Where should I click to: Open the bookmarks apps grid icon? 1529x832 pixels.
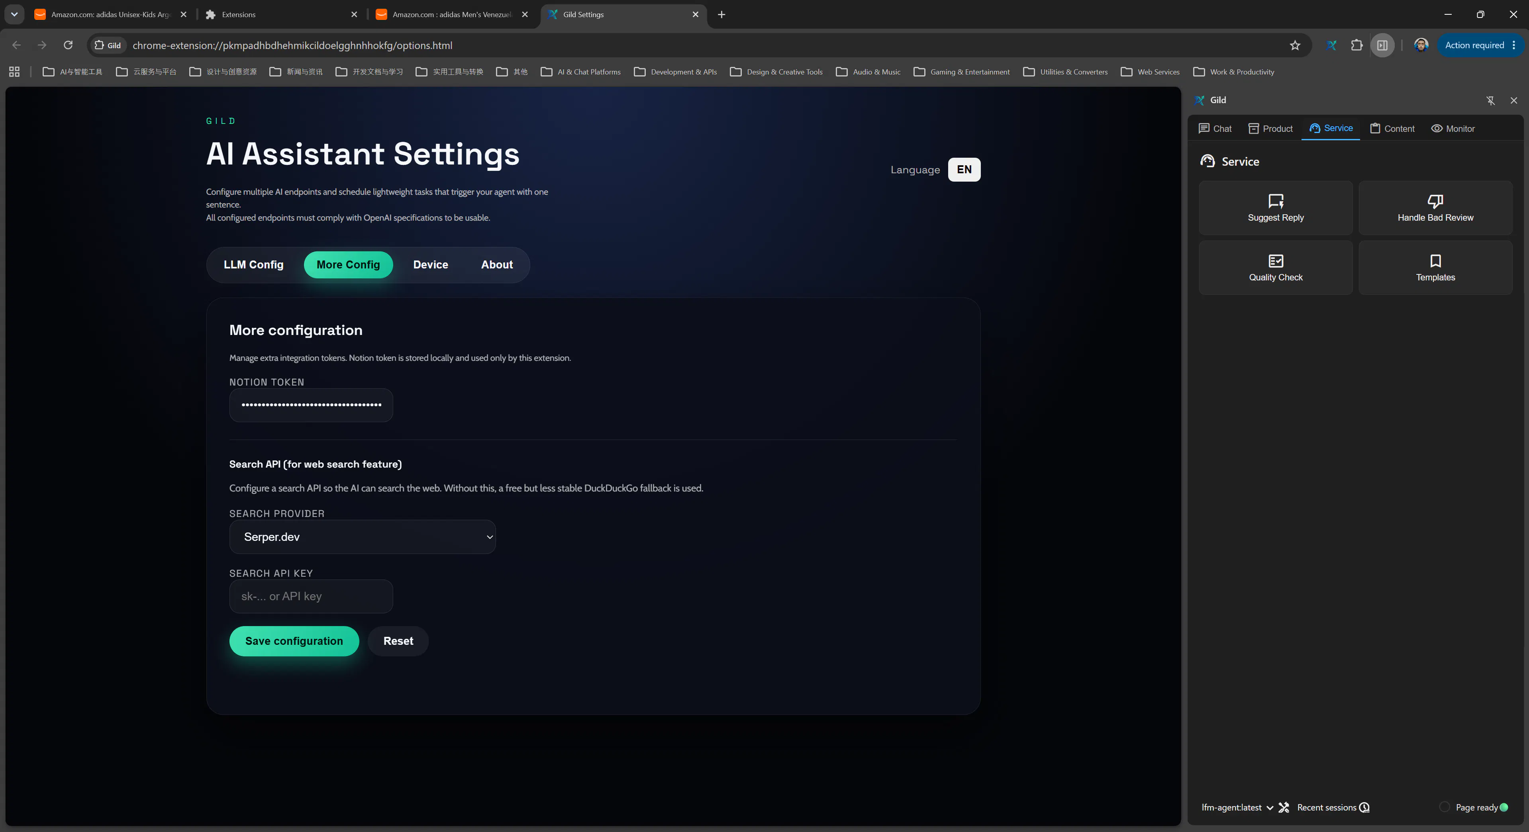(x=14, y=72)
